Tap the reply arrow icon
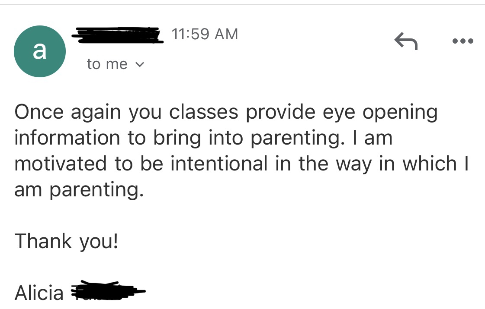Viewport: 485px width, 309px height. [x=406, y=42]
